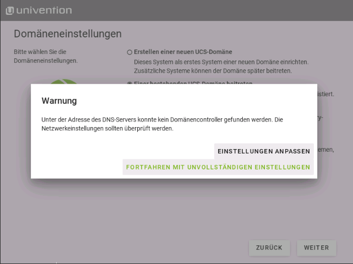Click the 'Dieses System als erstes System' description
Viewport: 353px width, 264px height.
tap(221, 62)
